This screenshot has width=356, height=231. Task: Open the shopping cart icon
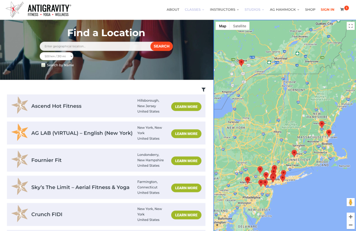pos(342,10)
